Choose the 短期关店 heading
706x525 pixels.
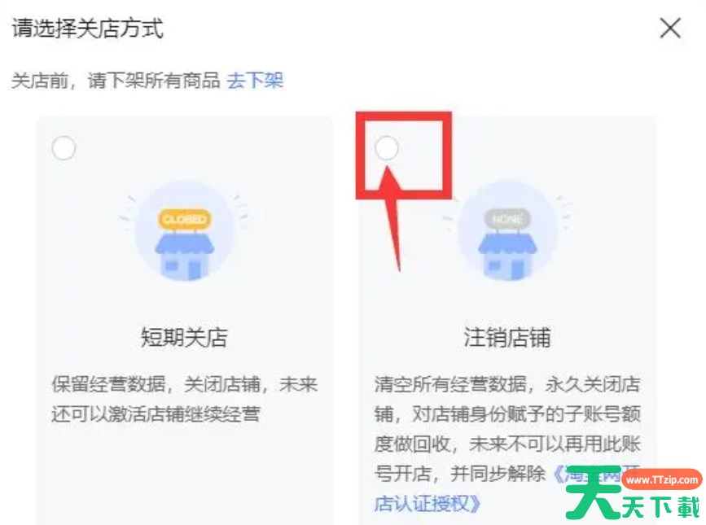coord(184,338)
